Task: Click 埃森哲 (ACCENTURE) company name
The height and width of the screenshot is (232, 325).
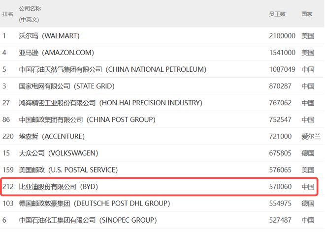Action: tap(52, 136)
